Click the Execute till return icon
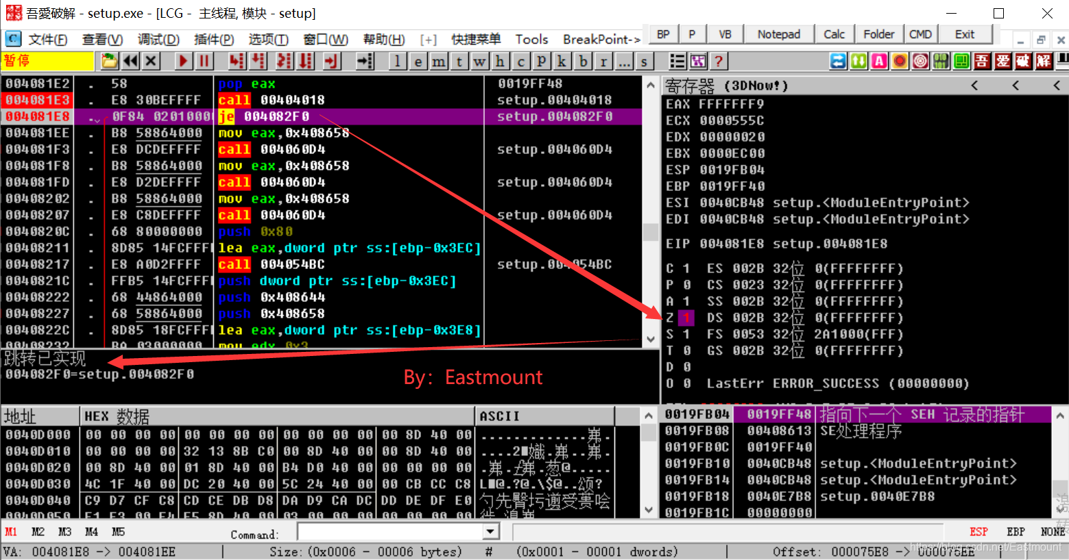Image resolution: width=1069 pixels, height=560 pixels. [x=332, y=61]
